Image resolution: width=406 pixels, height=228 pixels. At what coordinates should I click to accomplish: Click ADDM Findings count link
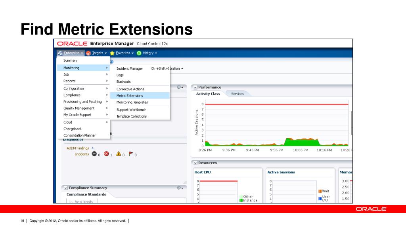pyautogui.click(x=92, y=148)
